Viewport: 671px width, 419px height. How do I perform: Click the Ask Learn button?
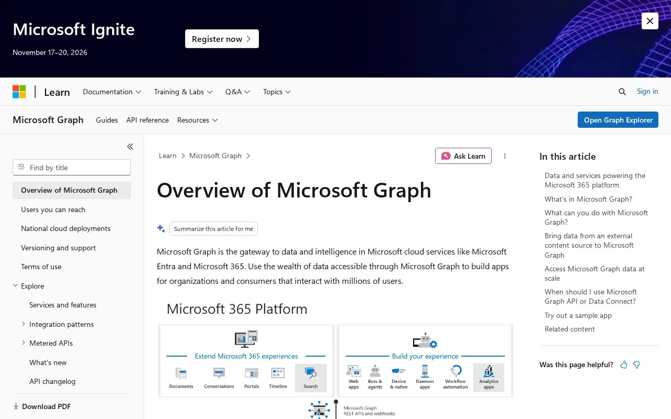(x=463, y=156)
